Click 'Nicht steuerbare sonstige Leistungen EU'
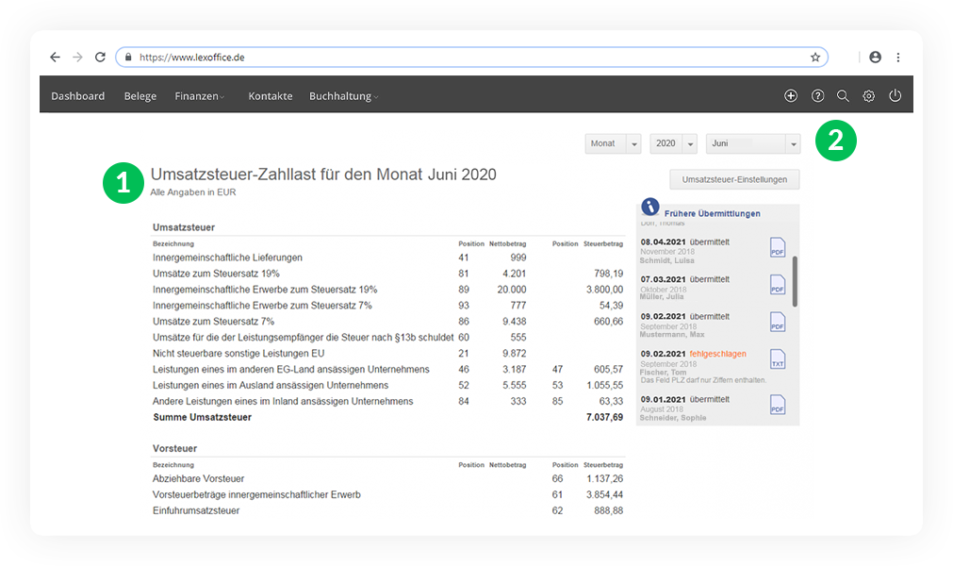The height and width of the screenshot is (566, 953). pos(238,353)
